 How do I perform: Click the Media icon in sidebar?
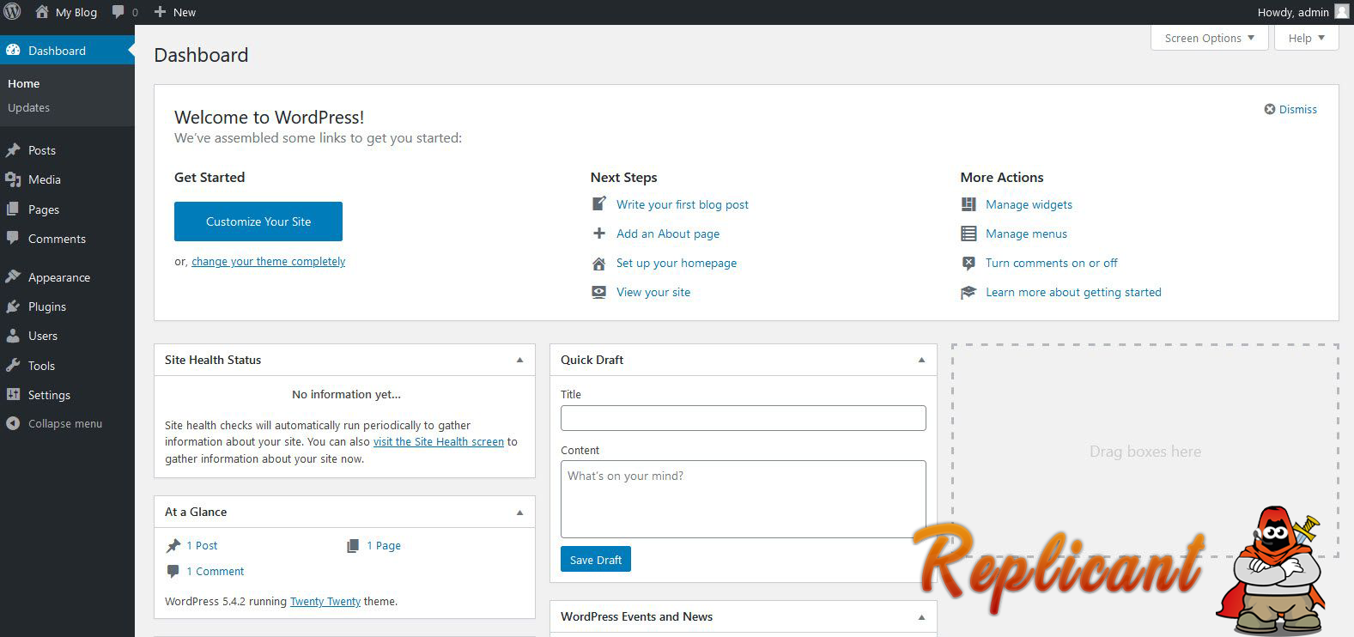click(x=13, y=179)
